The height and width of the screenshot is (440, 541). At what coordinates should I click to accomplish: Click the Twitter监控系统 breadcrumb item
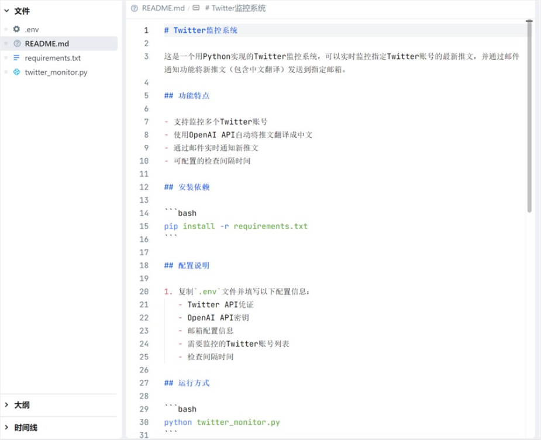tap(235, 8)
